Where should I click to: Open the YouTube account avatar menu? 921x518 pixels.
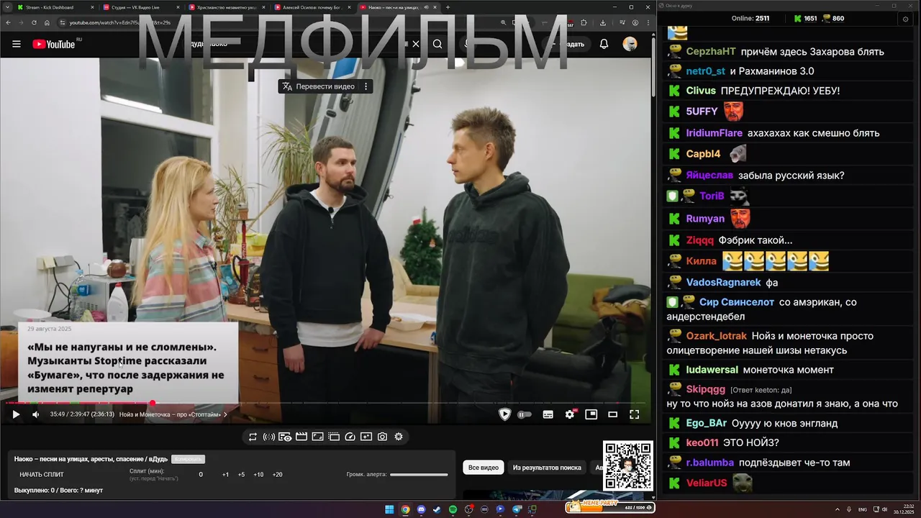[x=630, y=44]
